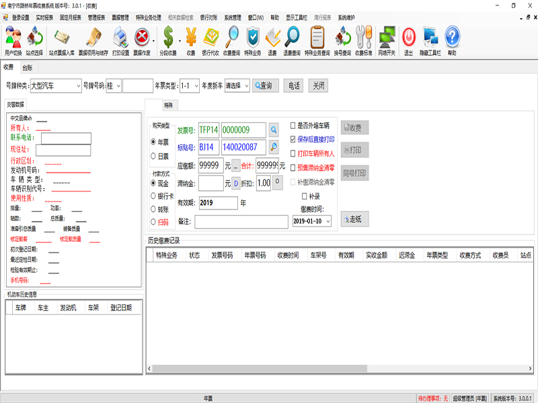This screenshot has width=538, height=403.
Task: Expand arrow beside 票据作废 toolbar button
Action: coord(153,41)
